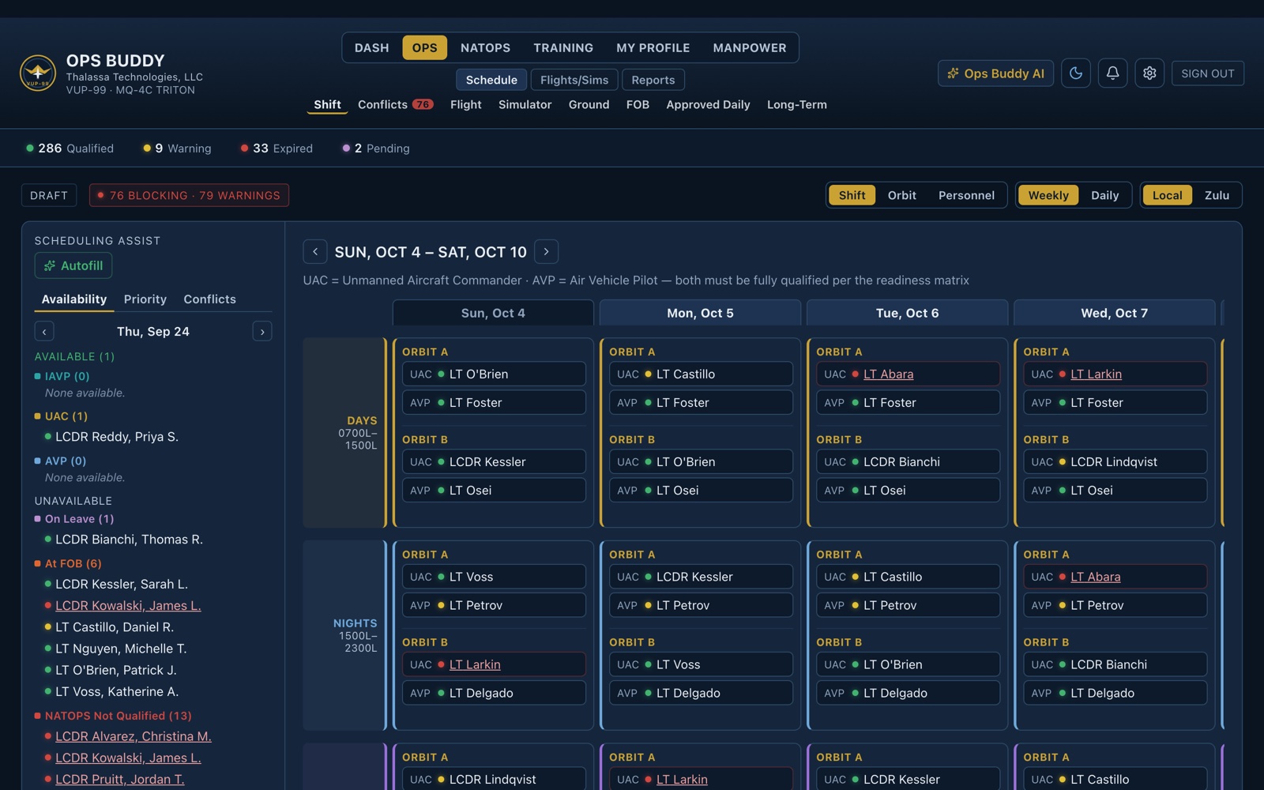Select Shift view mode
Screen dimensions: 1264x790
[x=852, y=195]
